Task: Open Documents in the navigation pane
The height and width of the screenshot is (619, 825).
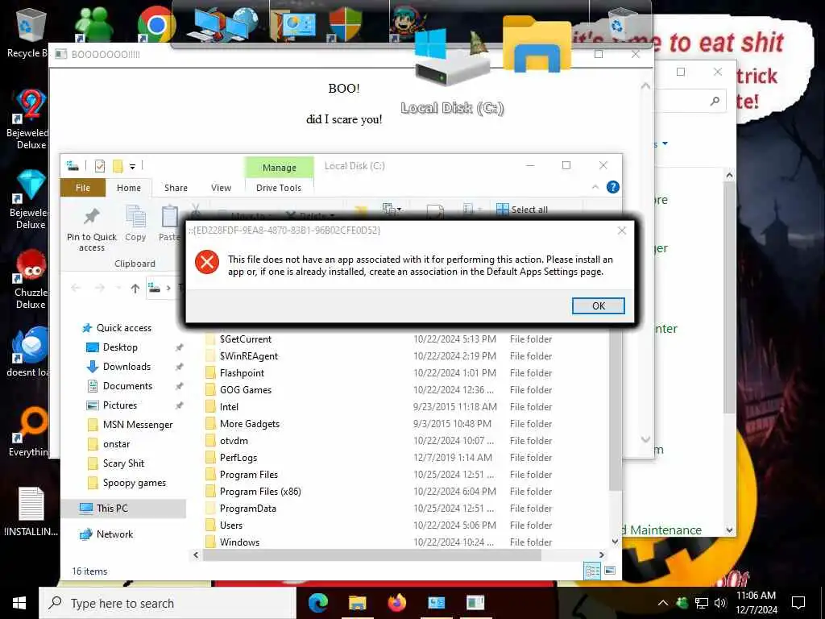Action: click(127, 386)
